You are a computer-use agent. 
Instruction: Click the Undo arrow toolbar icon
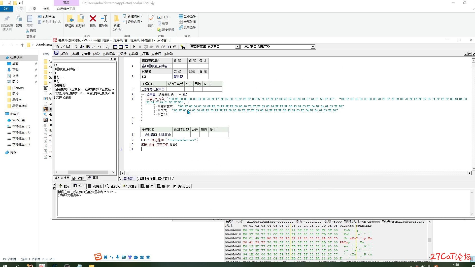[x=99, y=47]
